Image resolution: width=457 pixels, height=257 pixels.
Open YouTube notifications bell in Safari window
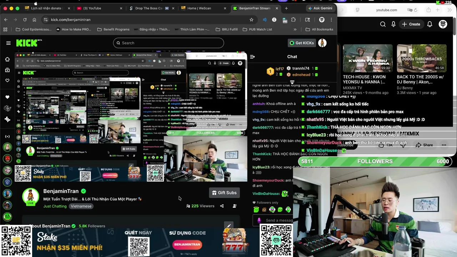coord(430,24)
